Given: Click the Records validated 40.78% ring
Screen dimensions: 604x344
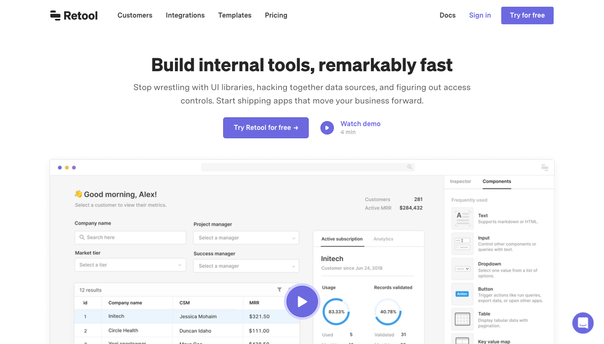Looking at the screenshot, I should [x=388, y=312].
